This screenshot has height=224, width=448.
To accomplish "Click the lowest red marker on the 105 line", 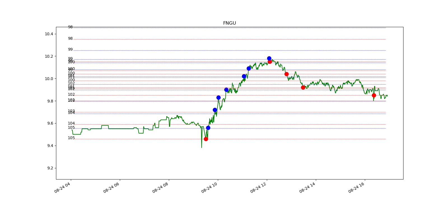I will [x=206, y=139].
